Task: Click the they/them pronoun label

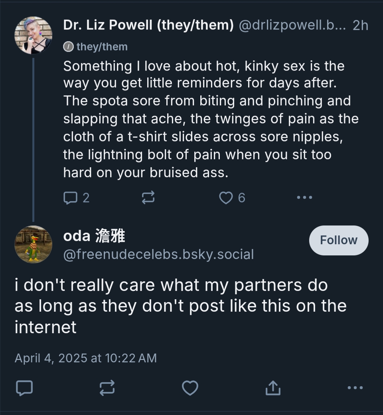Action: coord(102,47)
